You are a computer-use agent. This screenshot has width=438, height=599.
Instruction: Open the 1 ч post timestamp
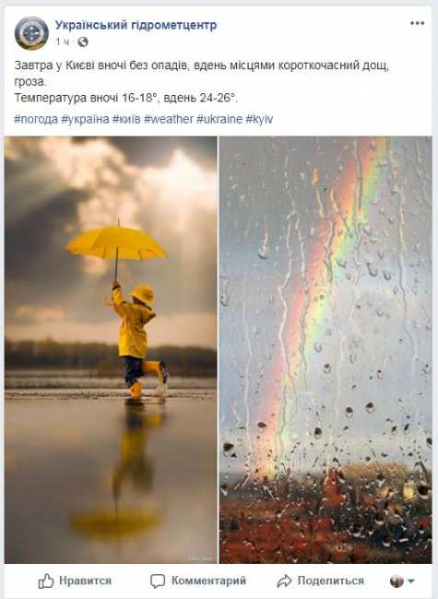click(63, 42)
